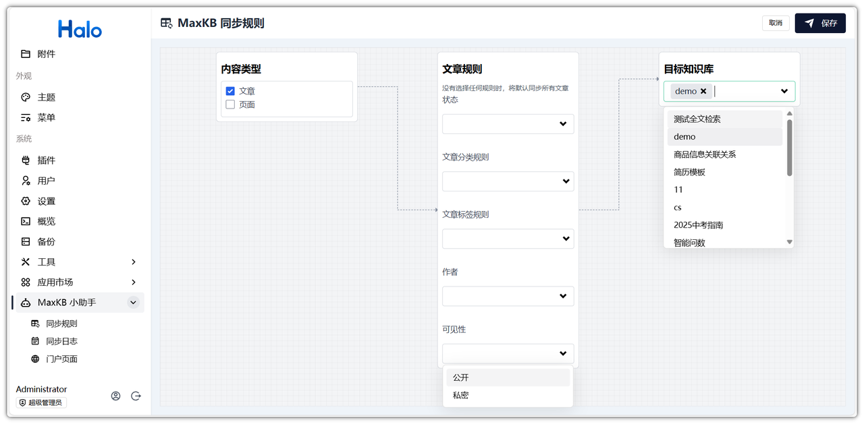Click the logout icon in the sidebar footer
Viewport: 864px width, 424px height.
136,396
